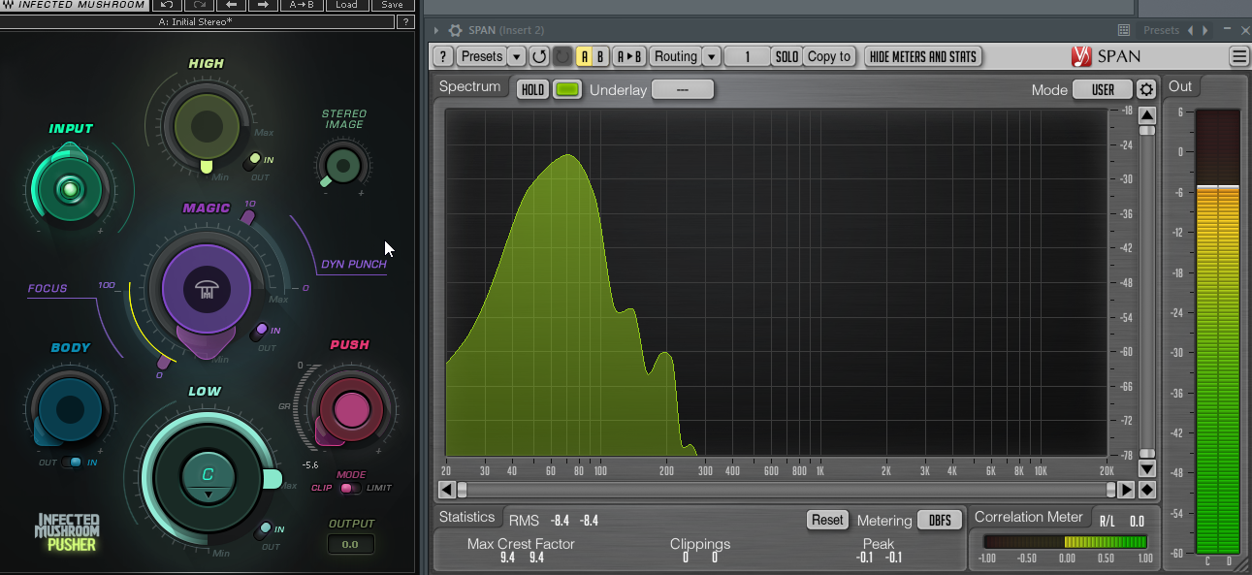Click the PUSH knob
1252x575 pixels.
pos(350,408)
